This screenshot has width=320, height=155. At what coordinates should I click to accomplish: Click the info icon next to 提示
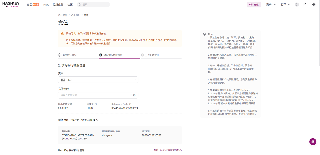204,34
